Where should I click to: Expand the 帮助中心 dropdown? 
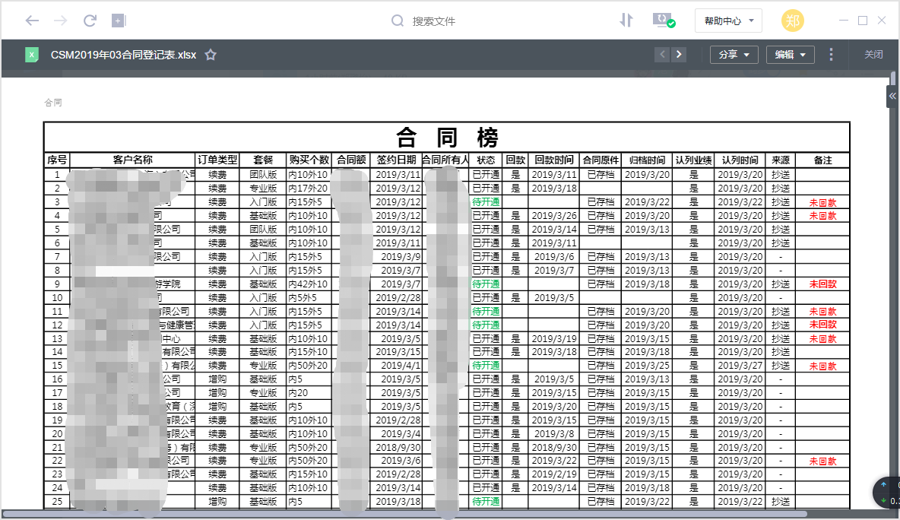tap(728, 21)
